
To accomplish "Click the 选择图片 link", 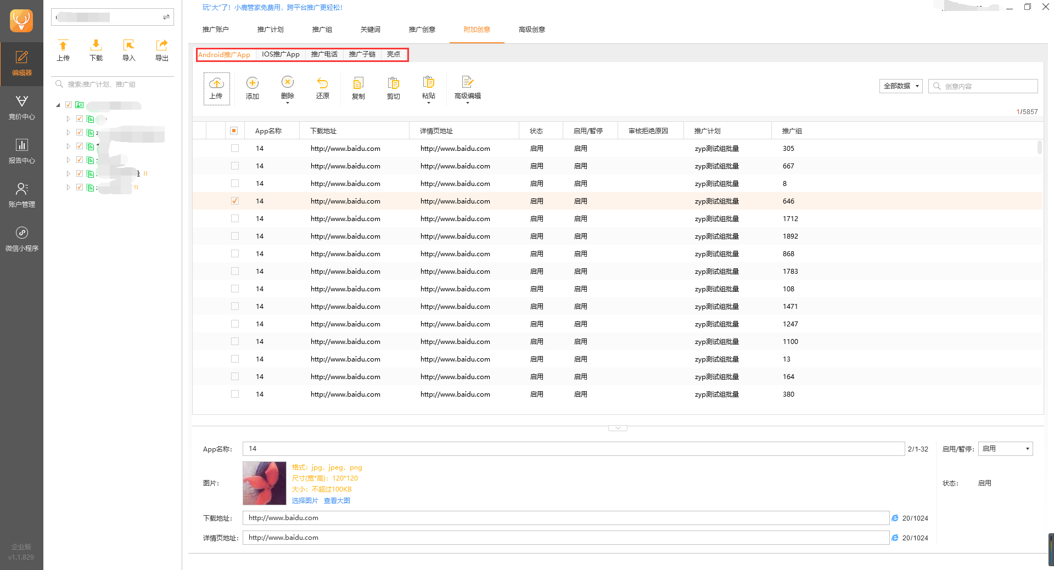I will click(x=305, y=500).
